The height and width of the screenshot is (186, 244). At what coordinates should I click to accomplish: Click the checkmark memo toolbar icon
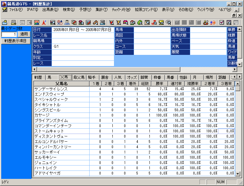click(x=222, y=22)
